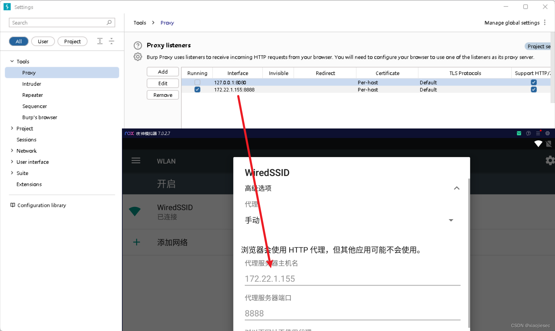Select Burp's browser in the settings tree
Image resolution: width=555 pixels, height=331 pixels.
pos(40,117)
